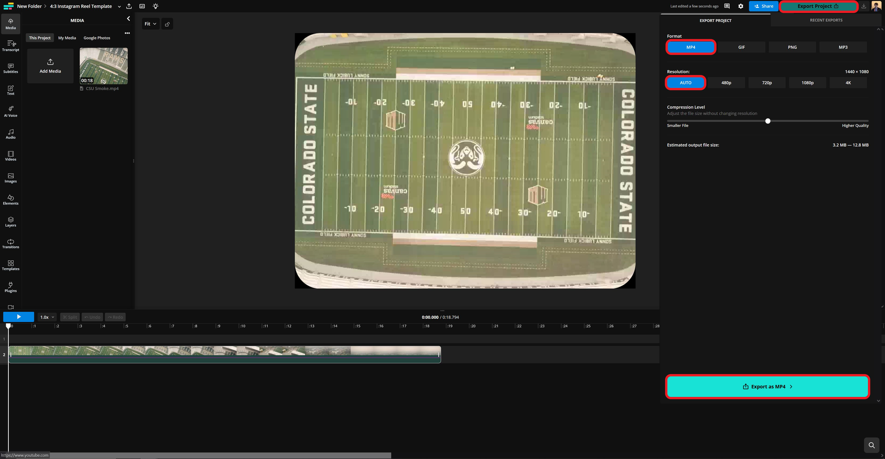The image size is (885, 459).
Task: Click the Add Media button
Action: pos(50,66)
